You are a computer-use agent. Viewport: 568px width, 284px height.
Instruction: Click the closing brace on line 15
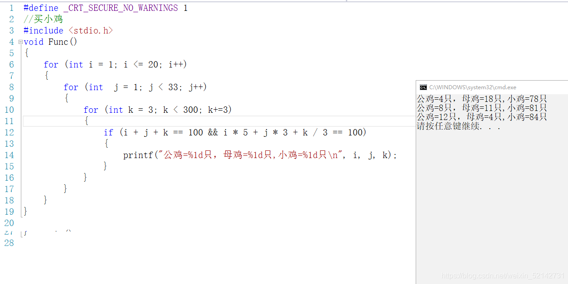coord(106,166)
